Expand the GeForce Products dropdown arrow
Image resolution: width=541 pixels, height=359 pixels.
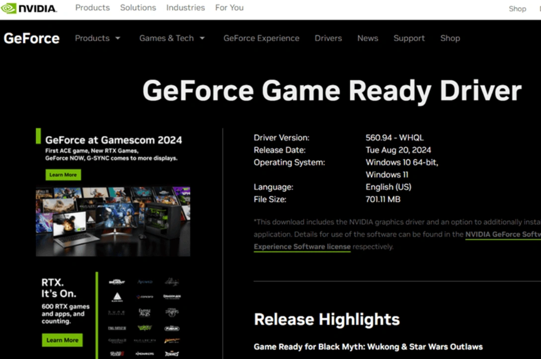(118, 38)
